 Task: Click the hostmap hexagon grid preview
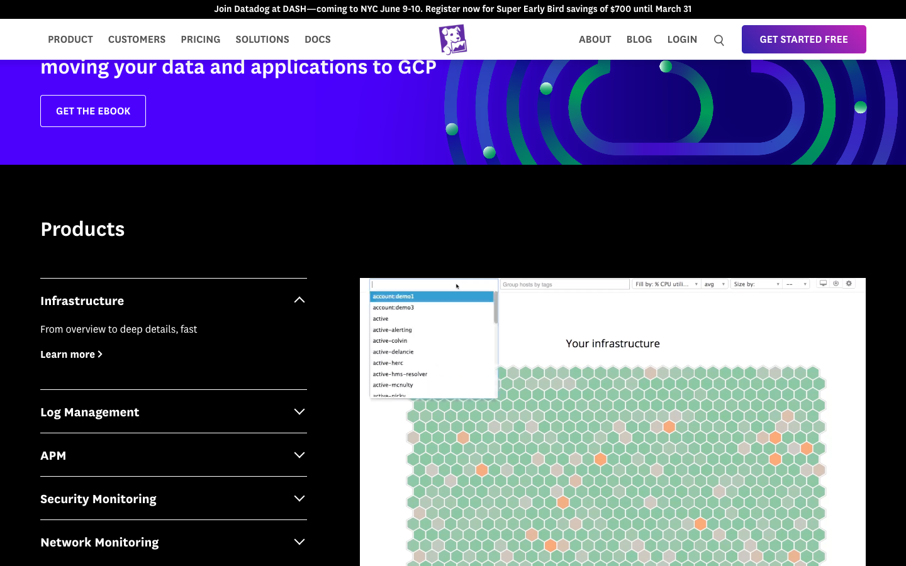pos(616,465)
